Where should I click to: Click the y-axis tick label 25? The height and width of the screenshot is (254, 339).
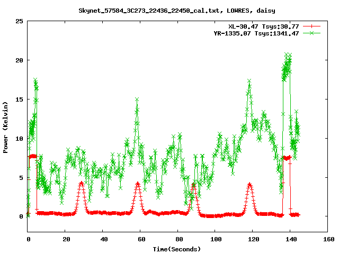coord(19,21)
